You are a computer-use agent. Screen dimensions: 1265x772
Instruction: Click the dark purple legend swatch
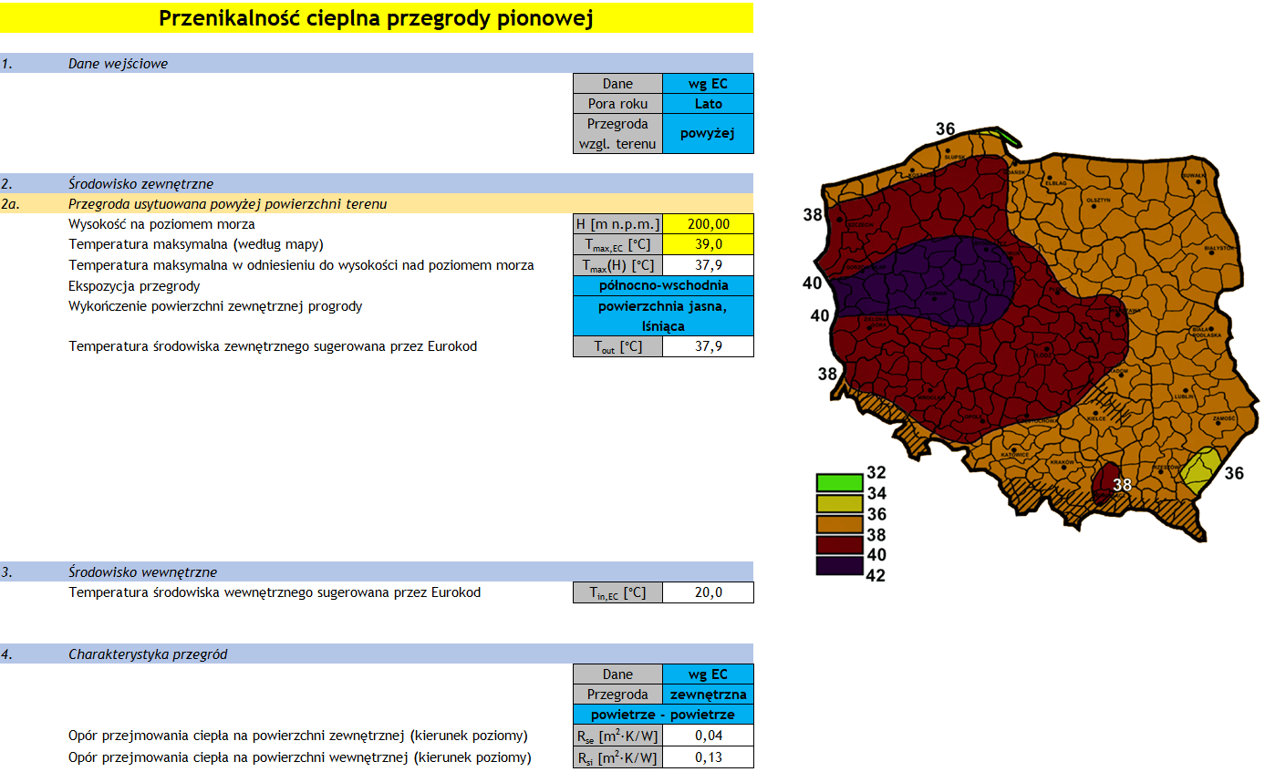coord(839,565)
